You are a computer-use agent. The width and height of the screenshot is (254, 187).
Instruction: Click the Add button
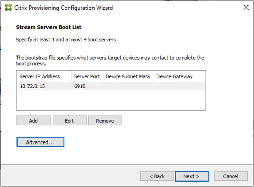pyautogui.click(x=33, y=121)
